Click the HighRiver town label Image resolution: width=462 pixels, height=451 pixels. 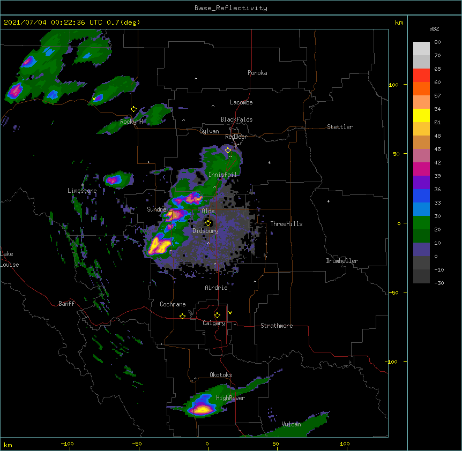(230, 398)
